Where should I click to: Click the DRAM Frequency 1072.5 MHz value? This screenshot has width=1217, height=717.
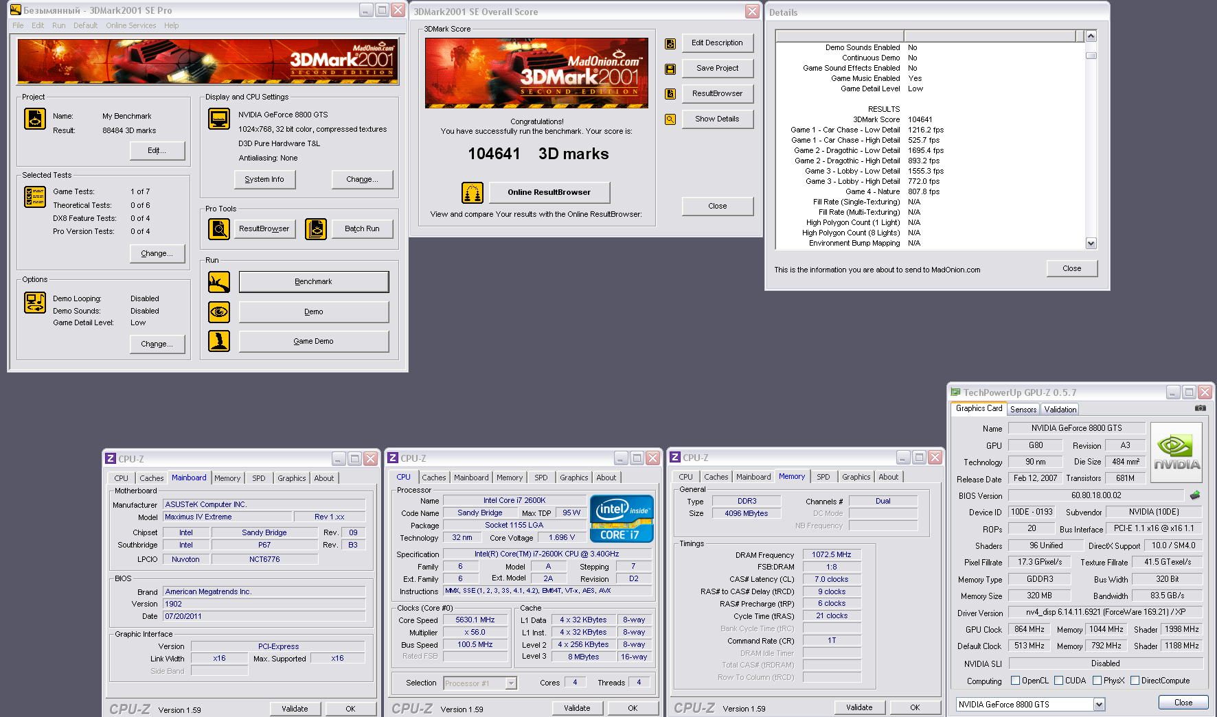point(831,555)
